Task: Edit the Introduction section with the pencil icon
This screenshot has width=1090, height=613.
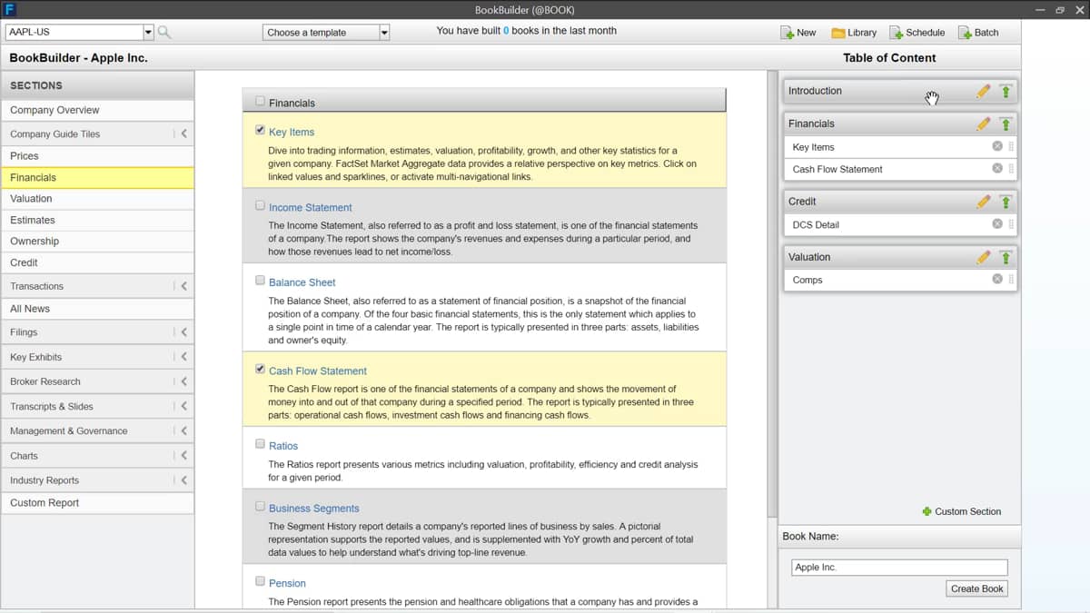Action: click(x=984, y=91)
